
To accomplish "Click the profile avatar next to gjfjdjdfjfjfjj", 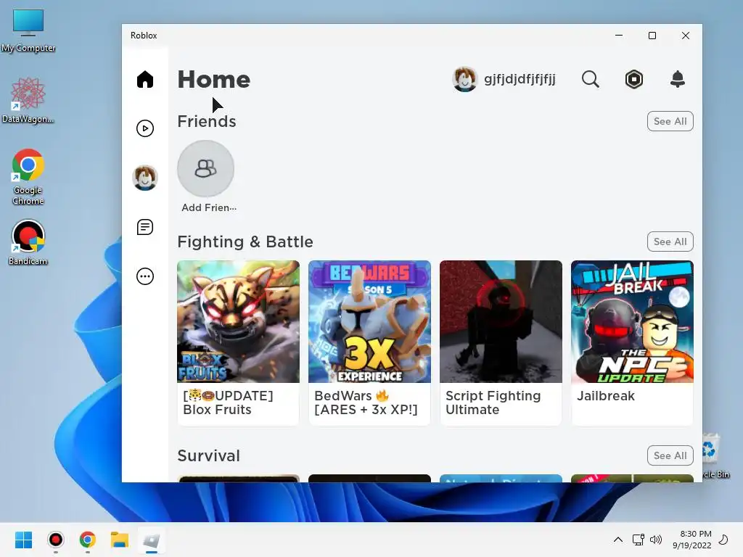I will point(465,79).
